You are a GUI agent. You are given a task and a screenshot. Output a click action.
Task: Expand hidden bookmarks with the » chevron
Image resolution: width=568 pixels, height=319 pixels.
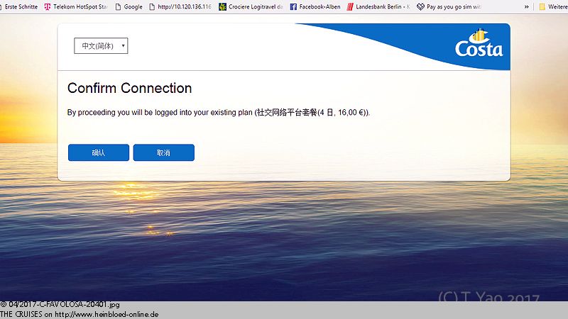526,6
